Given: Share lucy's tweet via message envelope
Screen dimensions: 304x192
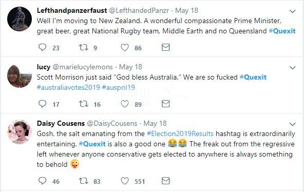Looking at the screenshot, I should point(165,104).
